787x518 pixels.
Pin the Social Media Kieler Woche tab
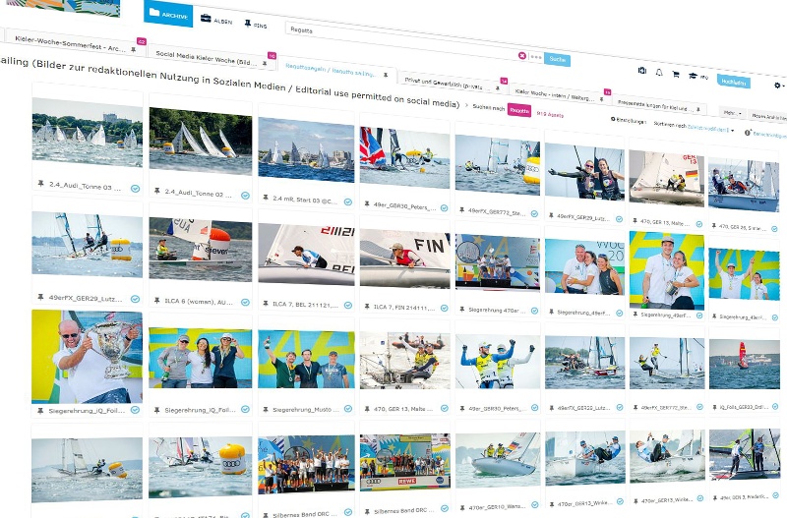coord(265,63)
